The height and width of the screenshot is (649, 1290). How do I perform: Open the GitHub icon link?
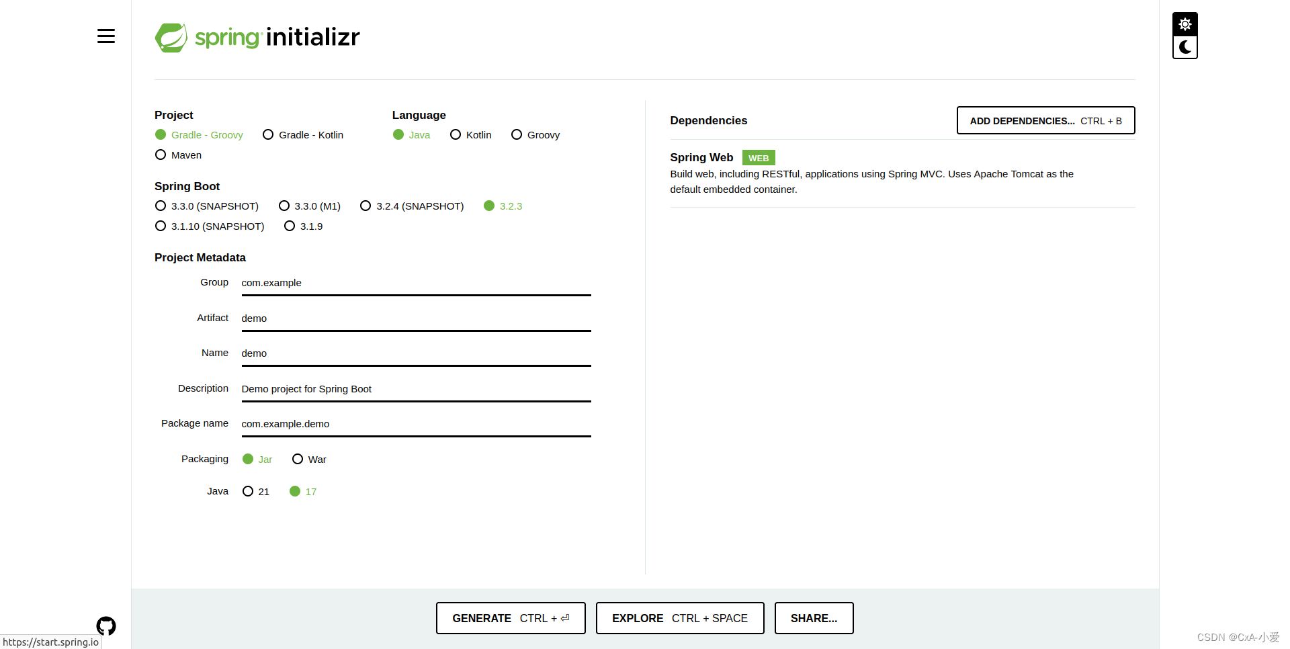pyautogui.click(x=106, y=626)
